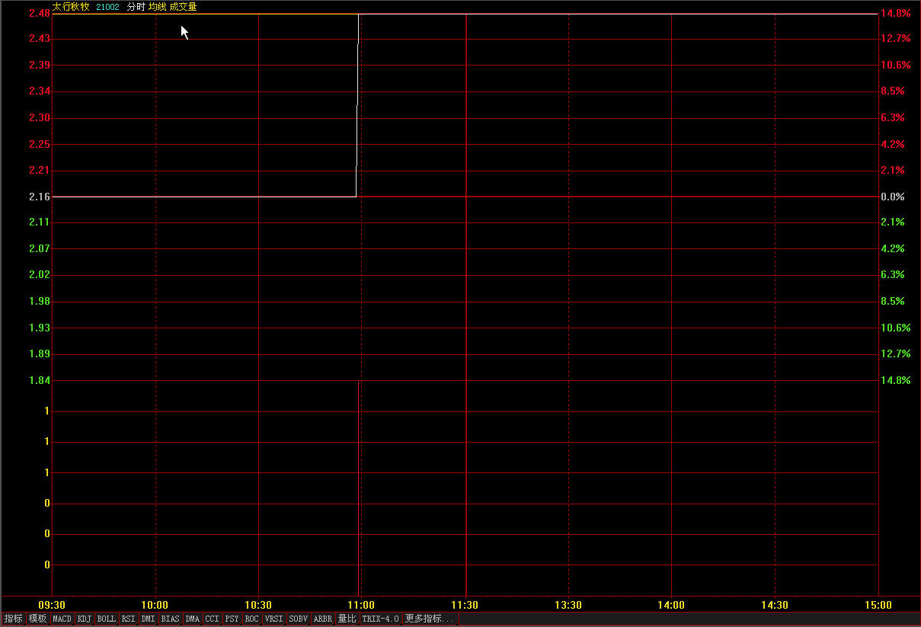Screen dimensions: 921x627
Task: Pick the ROC indicator tab
Action: 251,619
